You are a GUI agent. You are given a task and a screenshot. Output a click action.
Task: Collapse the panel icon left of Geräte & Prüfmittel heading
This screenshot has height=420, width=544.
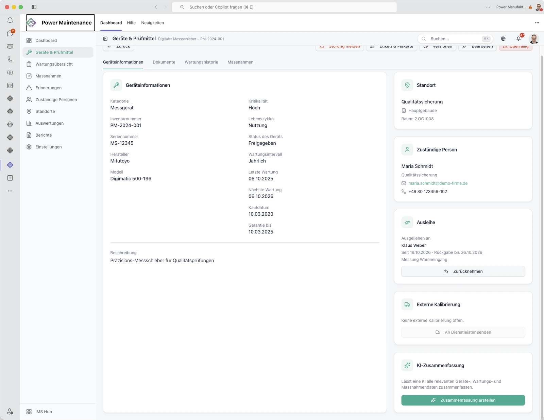[105, 39]
